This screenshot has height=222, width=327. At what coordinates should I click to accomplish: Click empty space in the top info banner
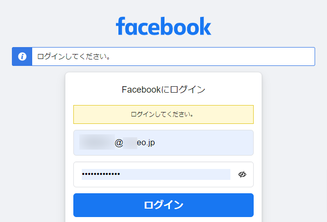(212, 56)
